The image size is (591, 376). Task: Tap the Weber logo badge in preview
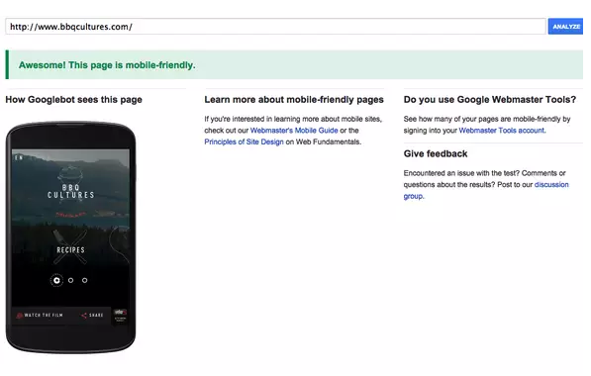(x=120, y=316)
